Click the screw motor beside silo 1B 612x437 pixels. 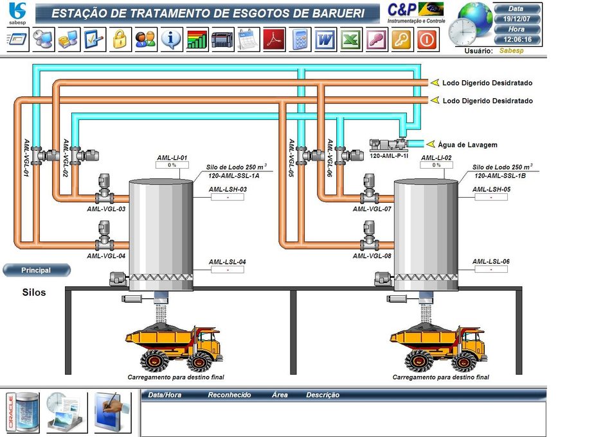pyautogui.click(x=383, y=279)
